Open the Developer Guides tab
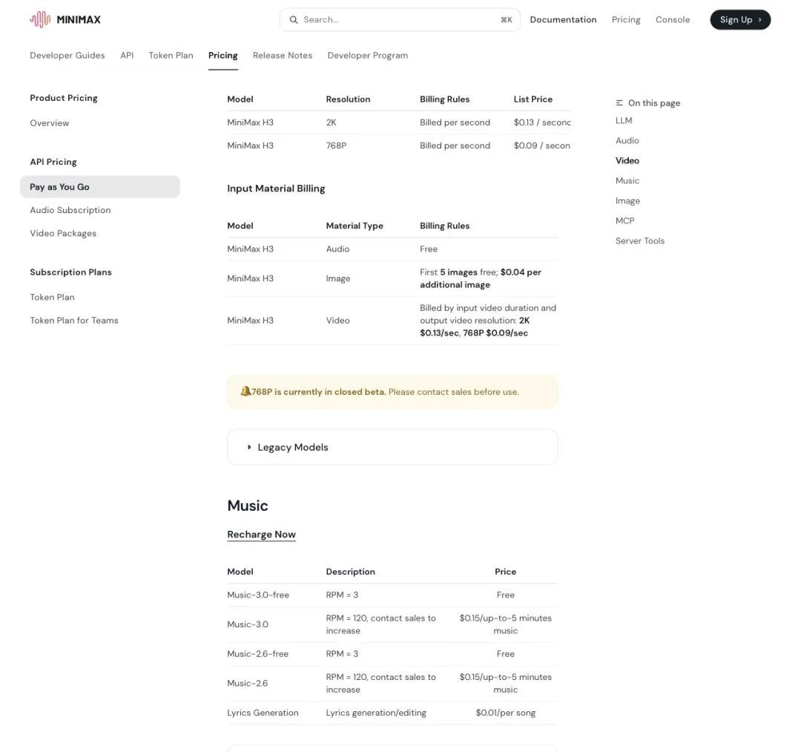The height and width of the screenshot is (752, 801). pos(67,55)
